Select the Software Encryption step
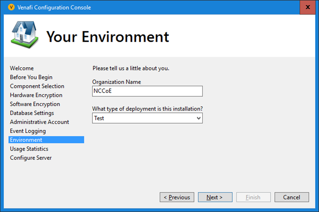Image resolution: width=319 pixels, height=212 pixels. tap(35, 104)
